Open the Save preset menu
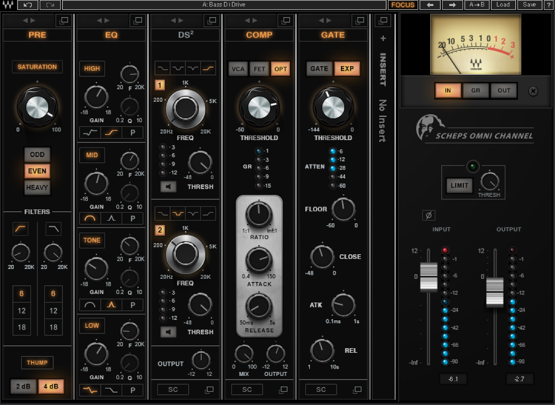 529,5
